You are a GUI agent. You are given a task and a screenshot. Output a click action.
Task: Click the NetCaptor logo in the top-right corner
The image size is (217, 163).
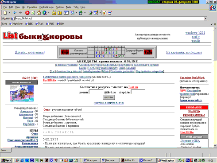[213, 8]
